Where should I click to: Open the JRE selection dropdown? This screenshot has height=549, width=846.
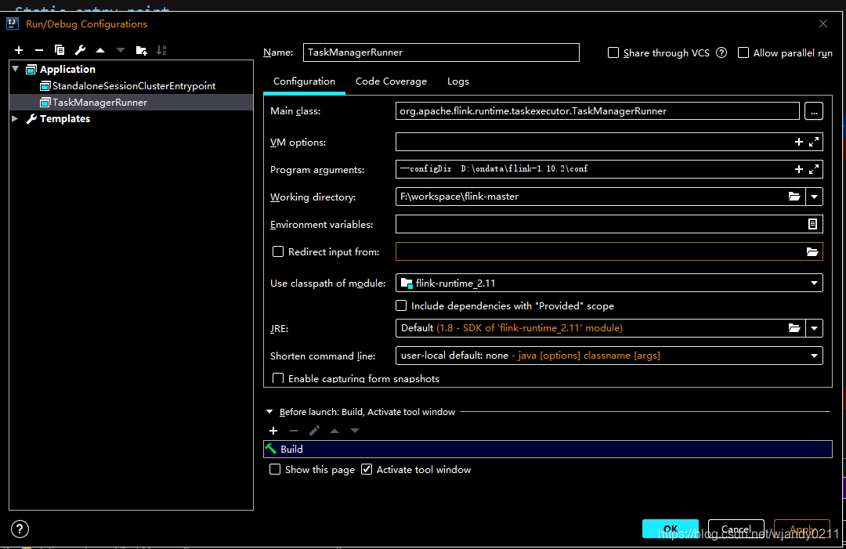[x=814, y=328]
